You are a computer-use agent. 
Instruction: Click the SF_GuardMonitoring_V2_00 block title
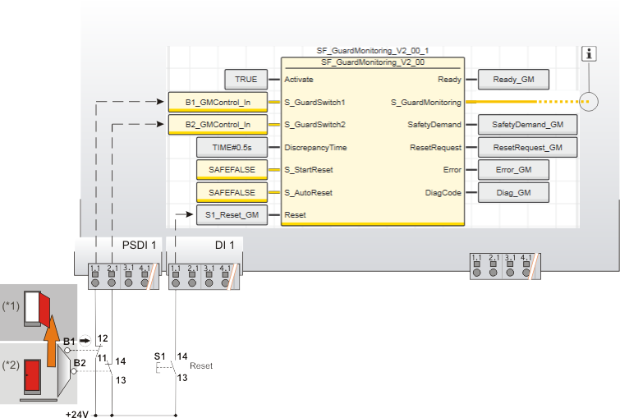pyautogui.click(x=372, y=62)
